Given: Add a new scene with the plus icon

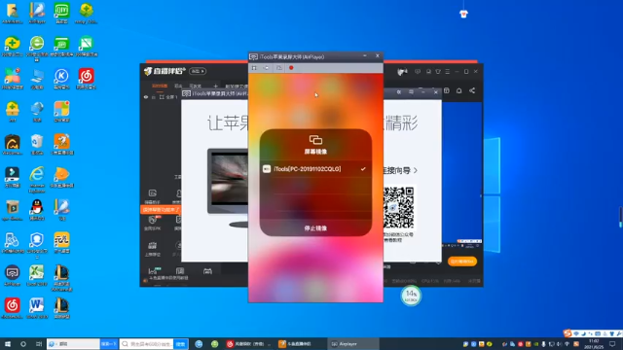Looking at the screenshot, I should pos(215,87).
